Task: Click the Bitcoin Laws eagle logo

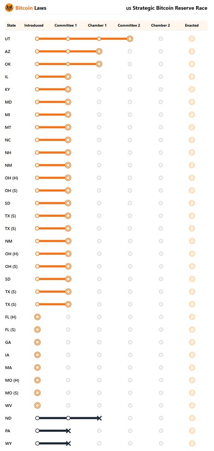Action: 9,8
